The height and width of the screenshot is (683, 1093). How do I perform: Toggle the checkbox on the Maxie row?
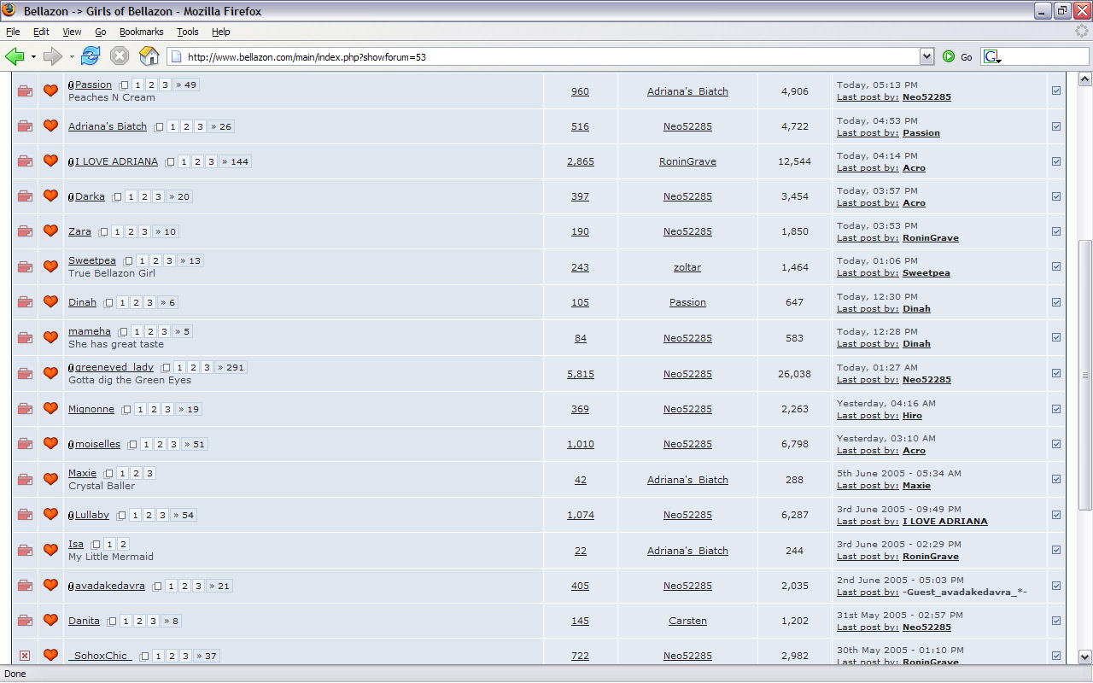[x=1056, y=479]
